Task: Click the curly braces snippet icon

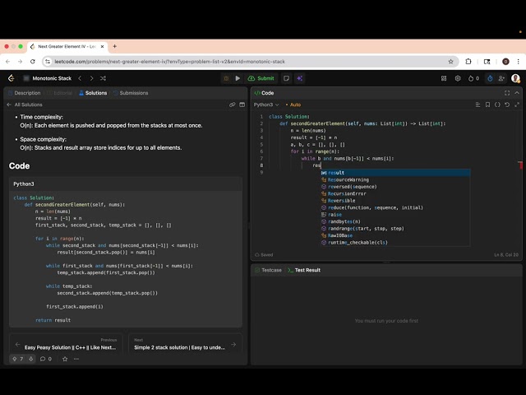Action: point(497,105)
